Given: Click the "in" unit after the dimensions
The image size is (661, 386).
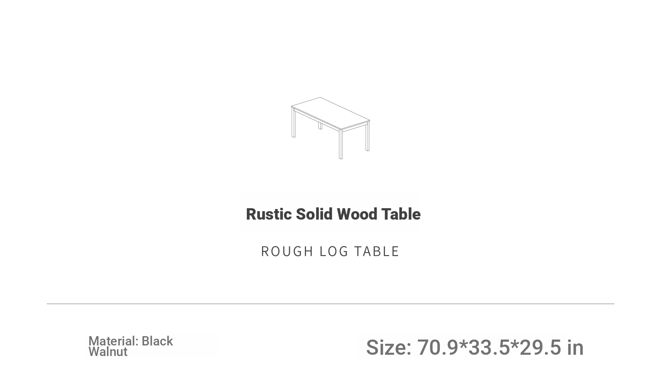Looking at the screenshot, I should pyautogui.click(x=575, y=348).
